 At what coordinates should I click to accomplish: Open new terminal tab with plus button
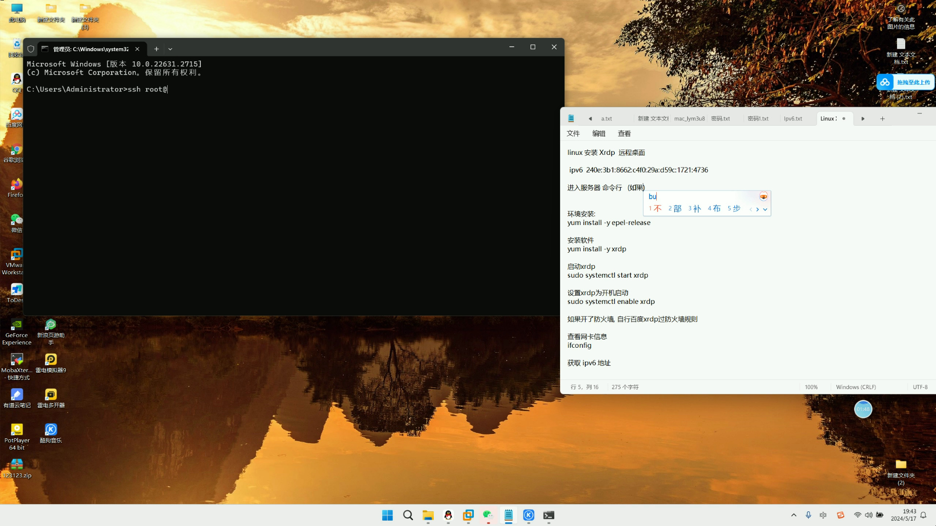[x=156, y=49]
